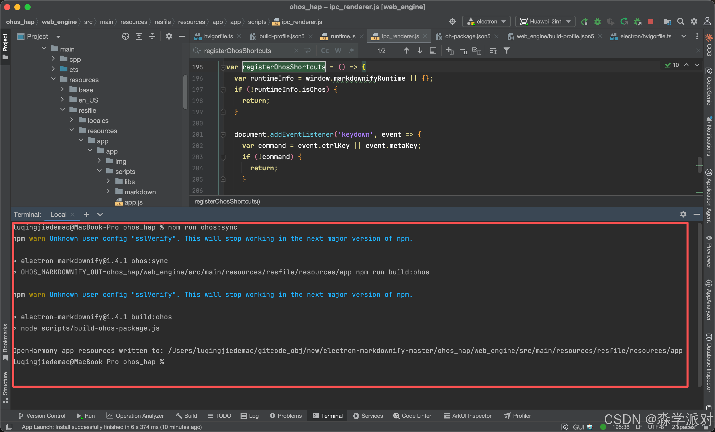Switch to build-profile.json5 editor tab
The width and height of the screenshot is (715, 432).
[x=281, y=36]
